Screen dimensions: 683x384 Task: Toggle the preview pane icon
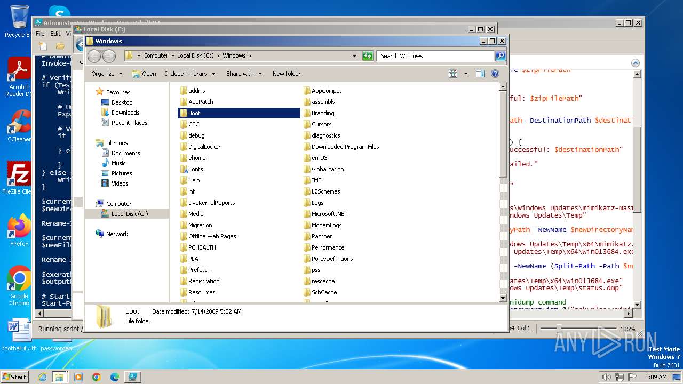tap(480, 74)
